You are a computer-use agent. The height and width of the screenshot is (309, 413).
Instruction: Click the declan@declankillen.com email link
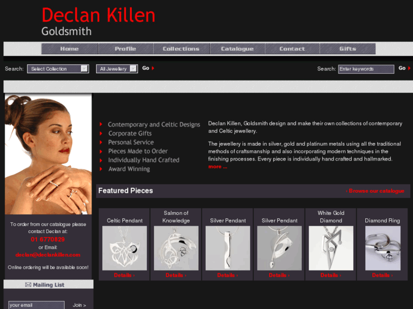click(48, 255)
